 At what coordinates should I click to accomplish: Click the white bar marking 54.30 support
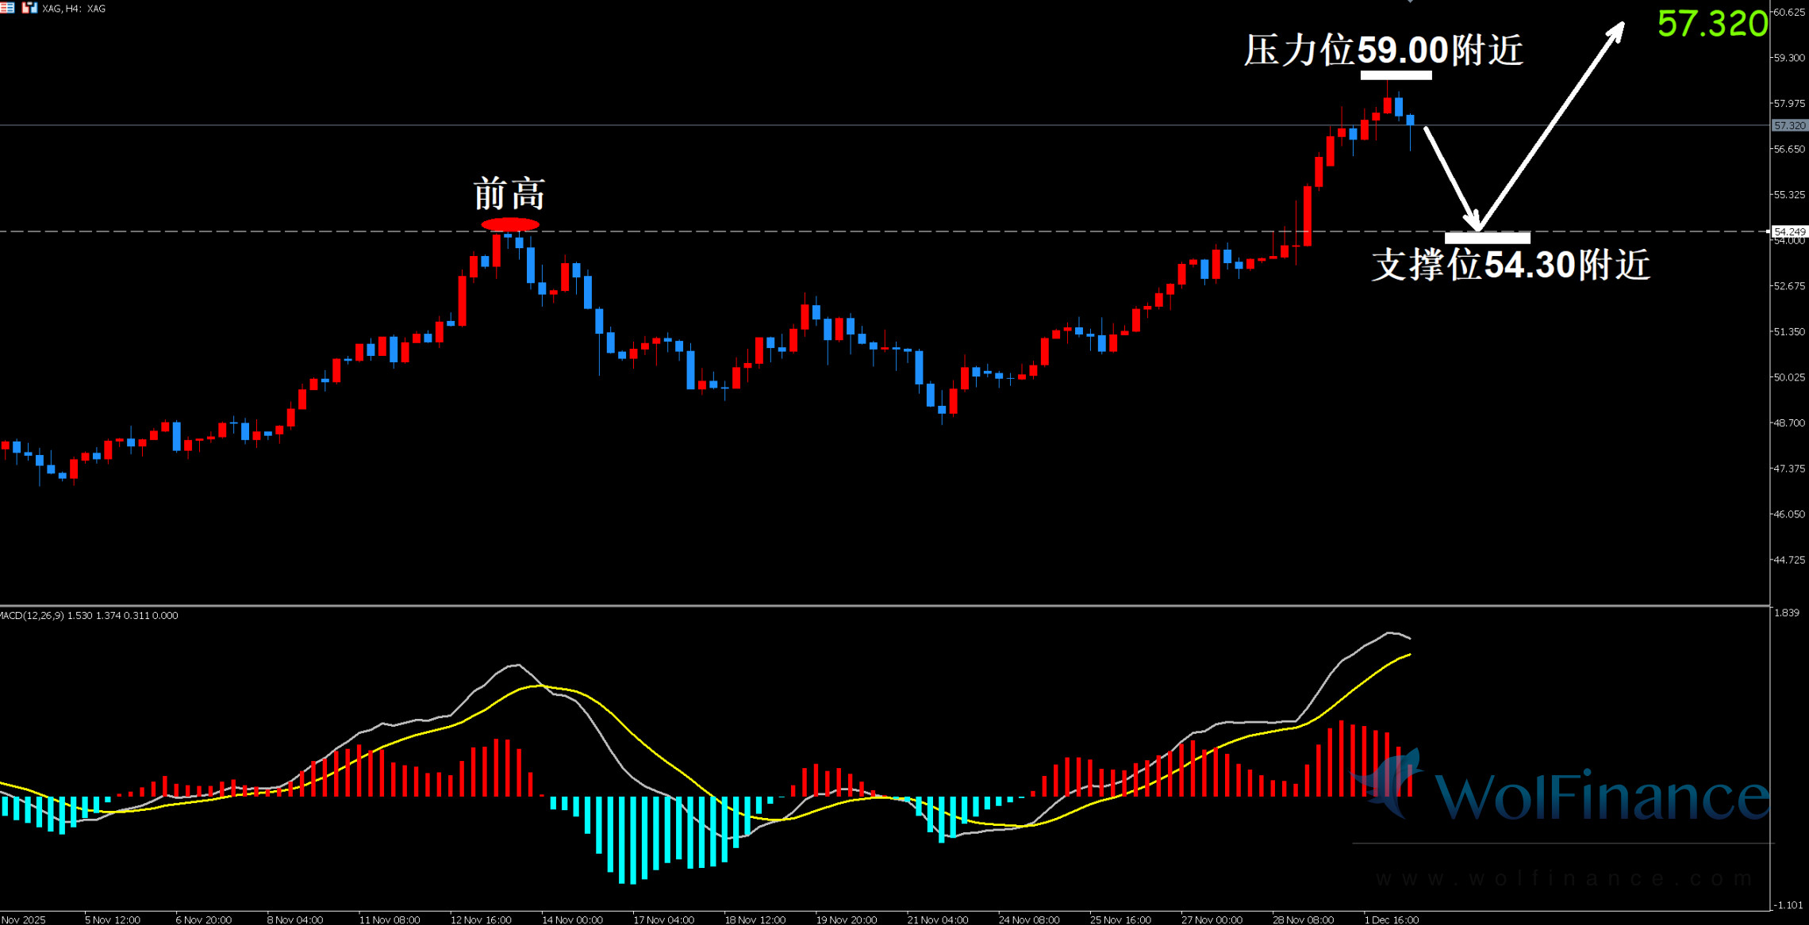pos(1487,237)
